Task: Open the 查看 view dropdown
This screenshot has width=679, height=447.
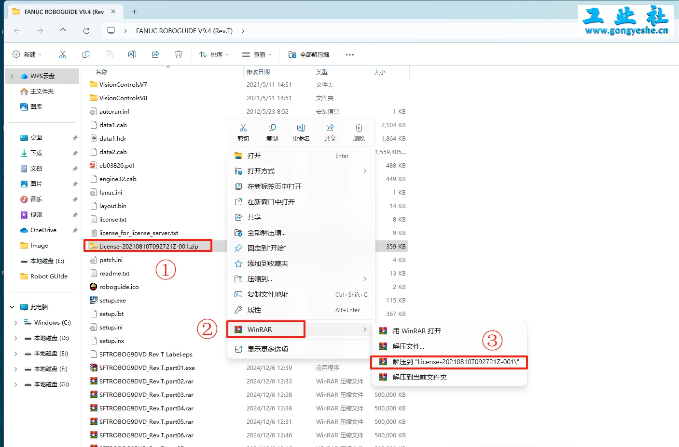Action: click(257, 54)
